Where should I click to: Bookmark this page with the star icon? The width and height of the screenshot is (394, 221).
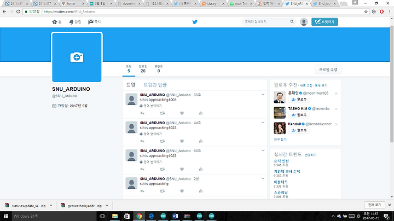click(x=366, y=11)
